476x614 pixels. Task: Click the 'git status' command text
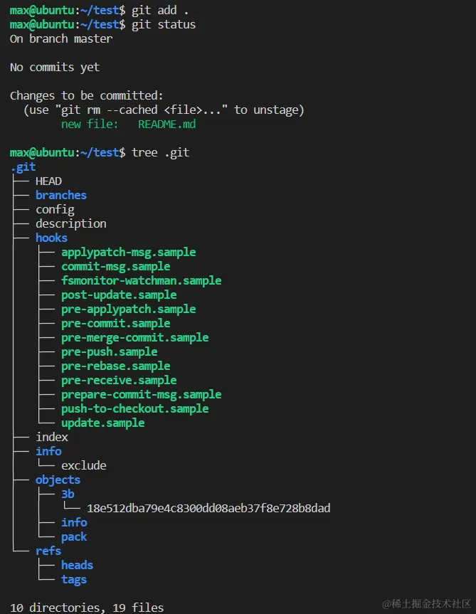[x=163, y=24]
